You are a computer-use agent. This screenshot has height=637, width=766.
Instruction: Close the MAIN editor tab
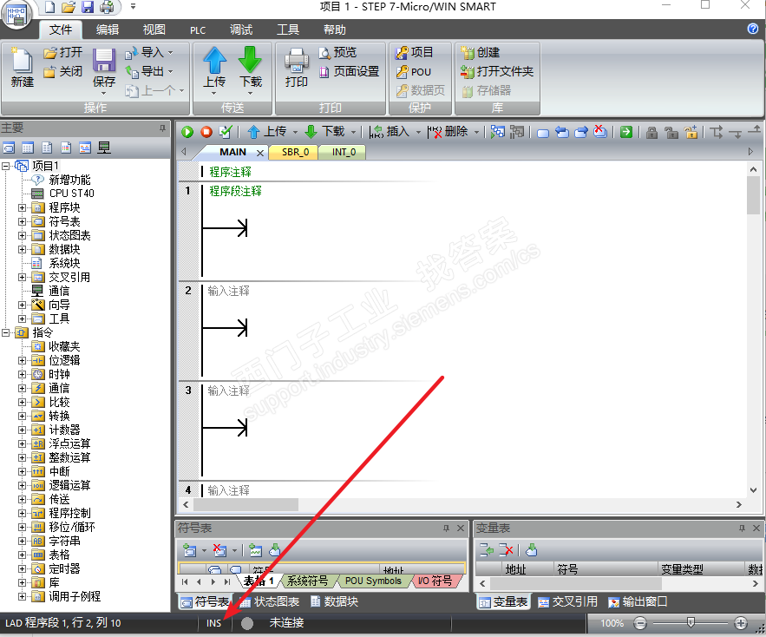260,153
